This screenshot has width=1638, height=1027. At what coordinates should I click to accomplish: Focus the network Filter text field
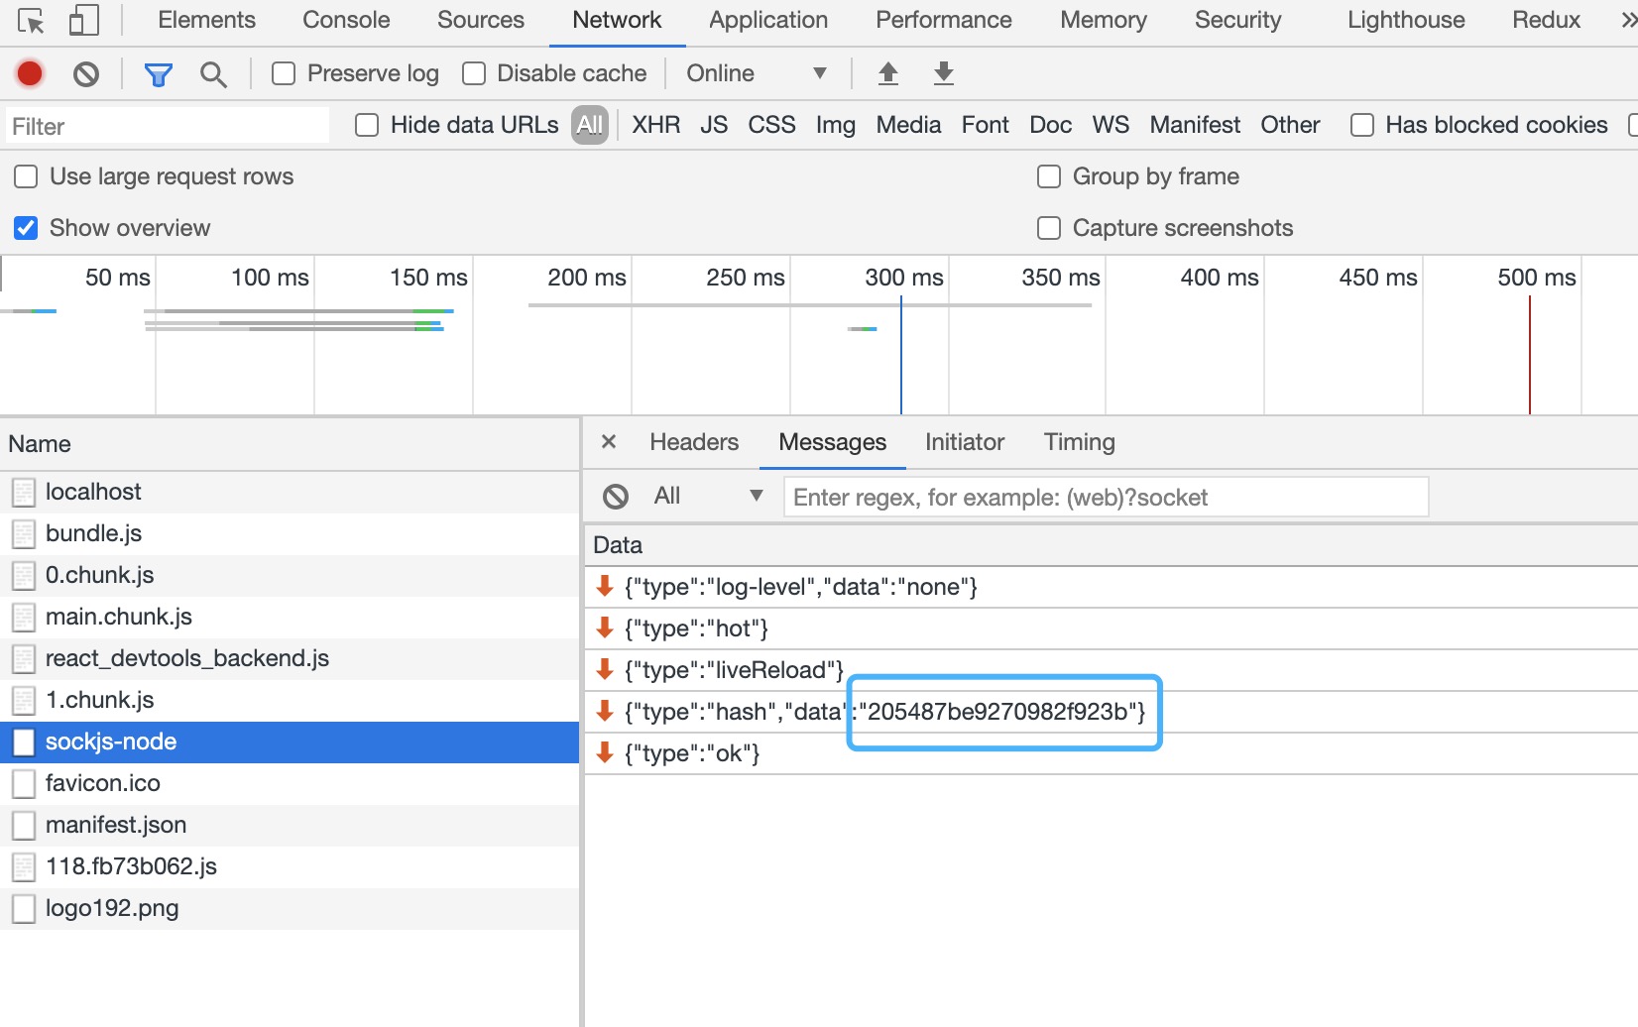tap(168, 126)
